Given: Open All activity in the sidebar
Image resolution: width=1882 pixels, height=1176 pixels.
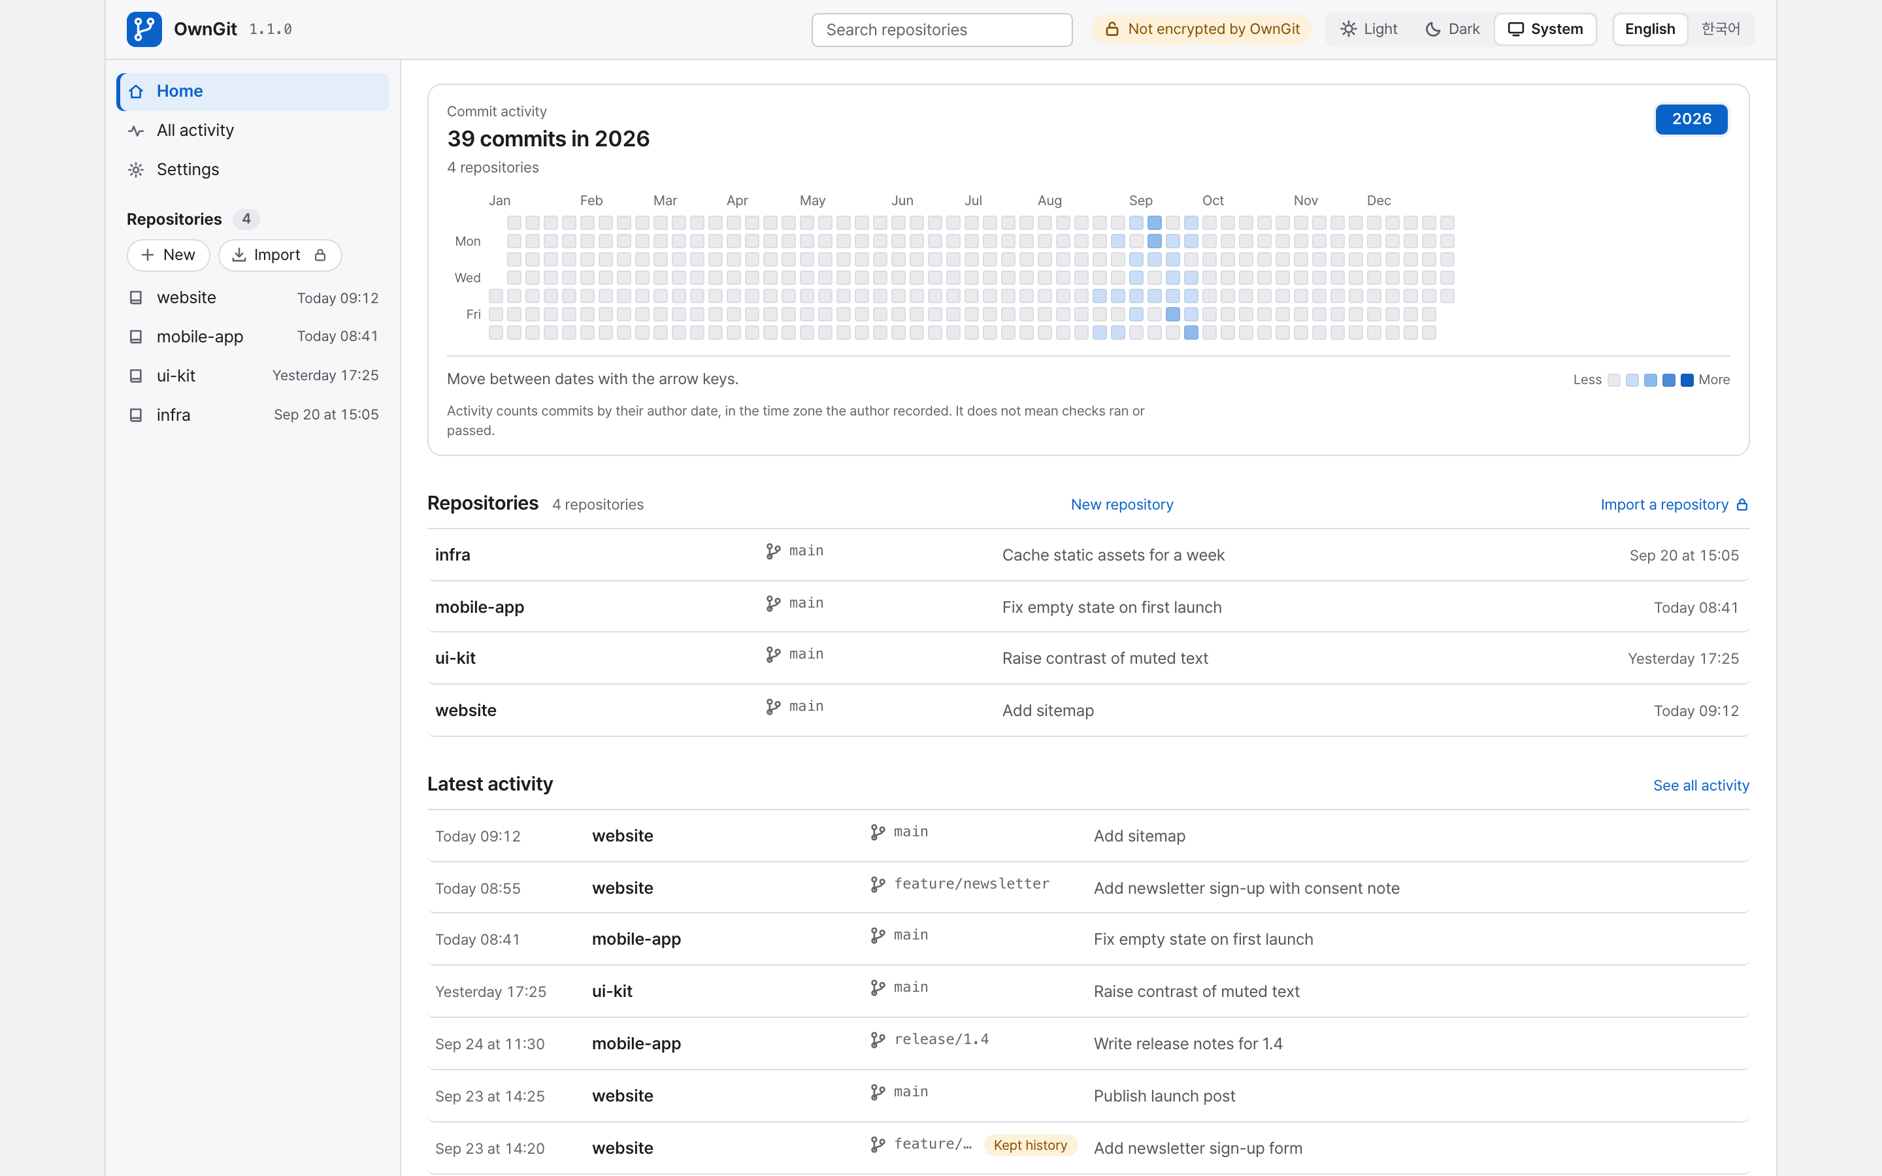Looking at the screenshot, I should tap(253, 131).
